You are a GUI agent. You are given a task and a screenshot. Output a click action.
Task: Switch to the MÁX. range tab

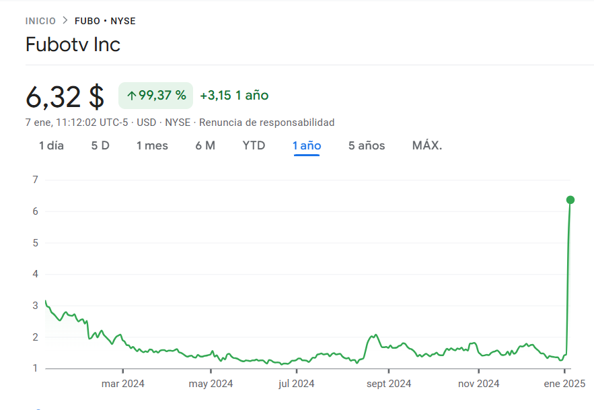(427, 145)
